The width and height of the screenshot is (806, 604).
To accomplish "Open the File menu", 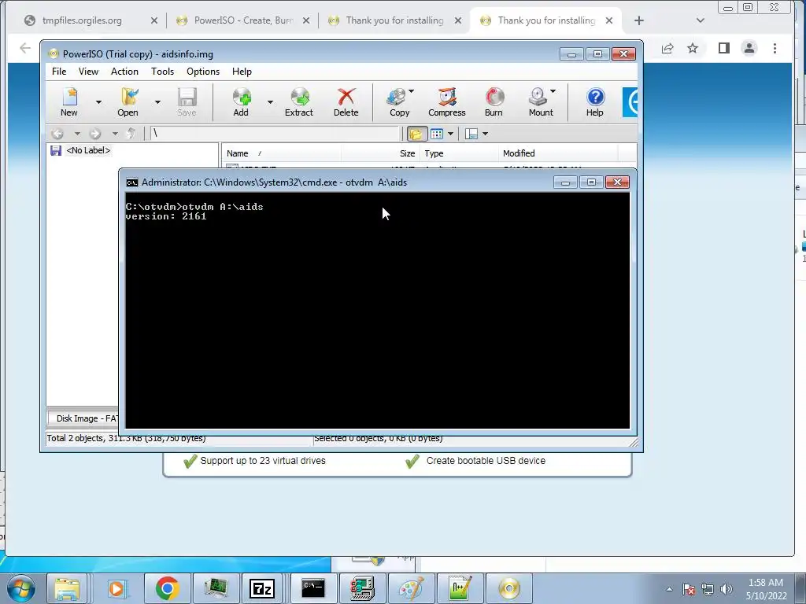I will (x=59, y=72).
